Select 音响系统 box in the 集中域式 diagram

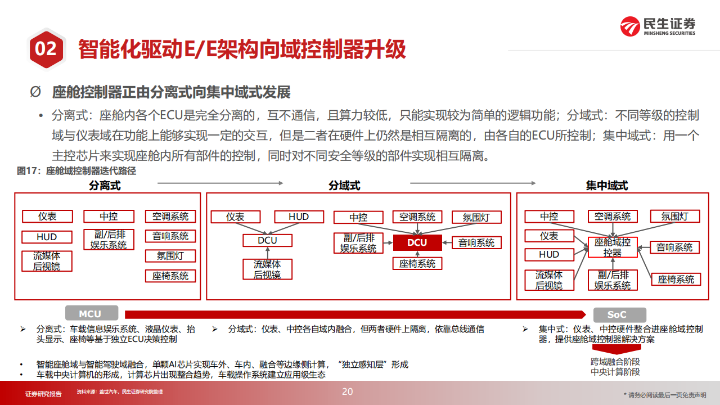coord(675,247)
